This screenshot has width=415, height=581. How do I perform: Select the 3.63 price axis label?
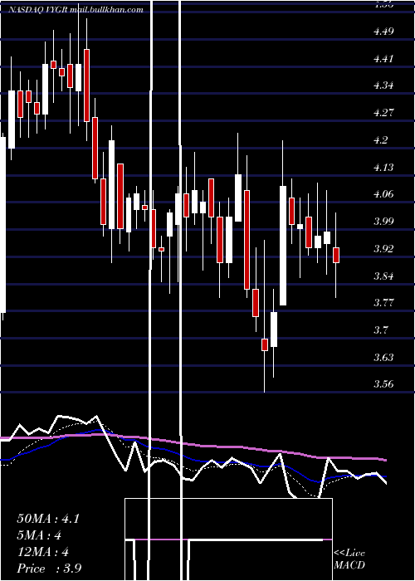coord(383,357)
